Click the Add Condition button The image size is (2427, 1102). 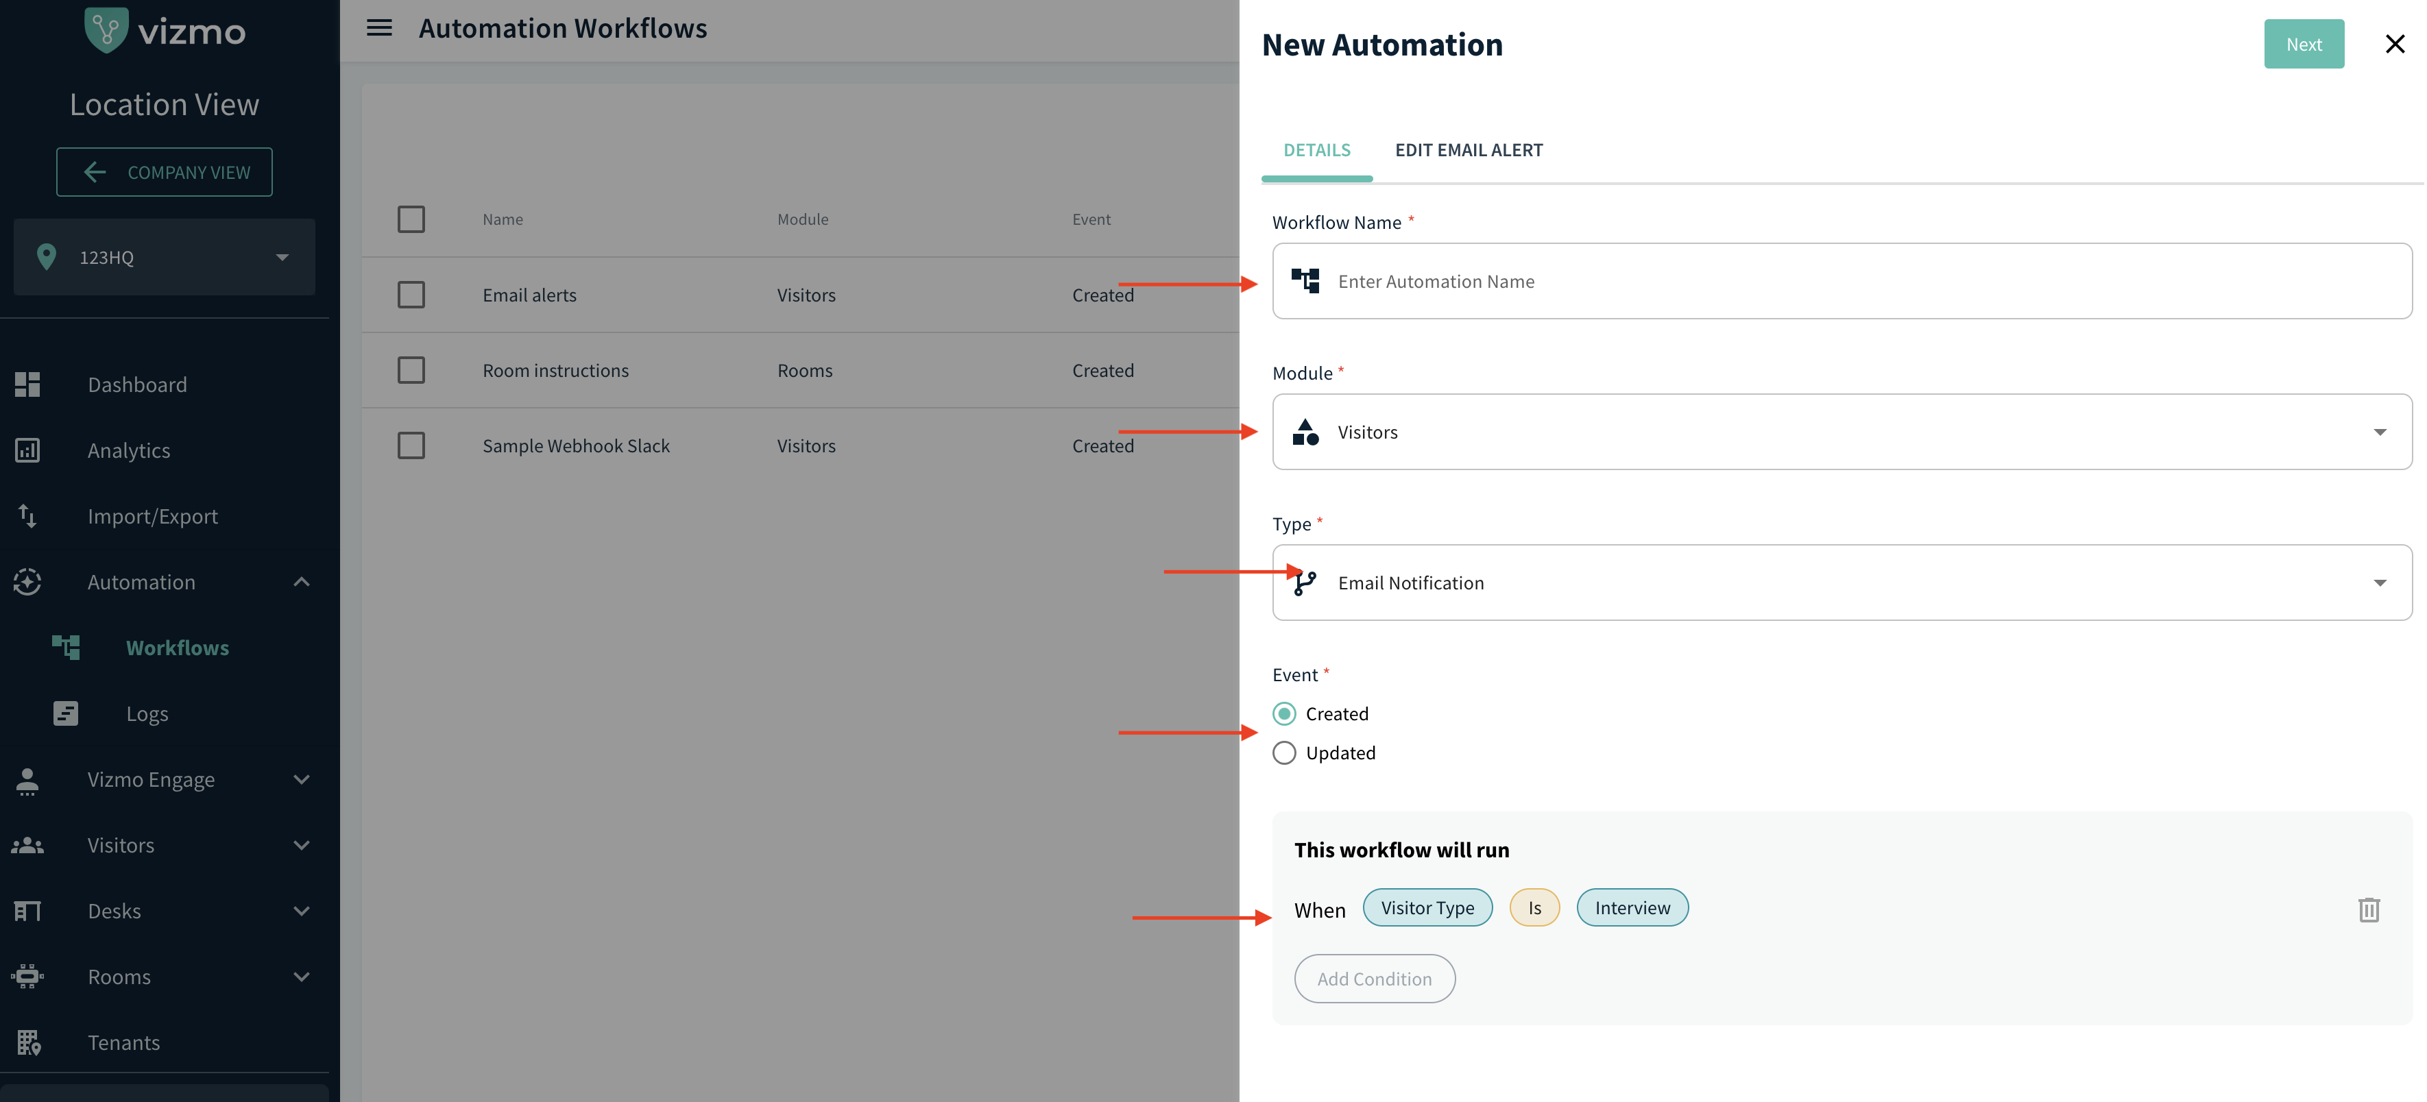(x=1374, y=979)
